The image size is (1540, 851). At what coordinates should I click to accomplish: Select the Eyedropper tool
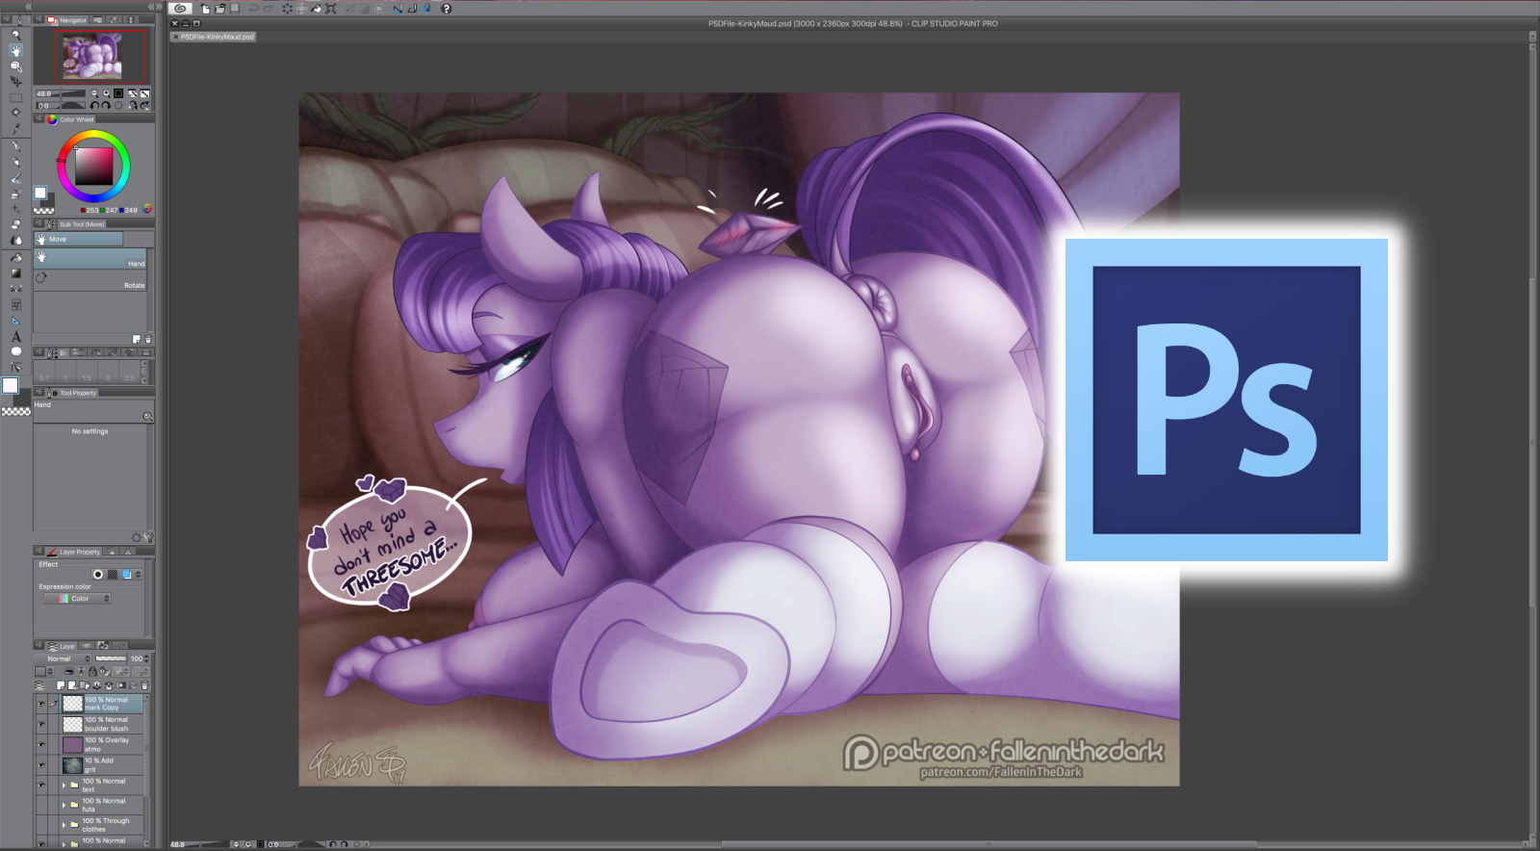coord(15,128)
